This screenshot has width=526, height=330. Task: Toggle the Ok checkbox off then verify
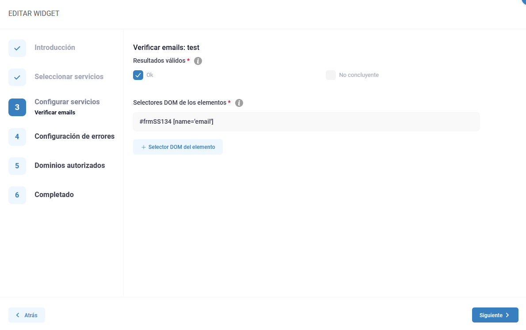[x=138, y=75]
